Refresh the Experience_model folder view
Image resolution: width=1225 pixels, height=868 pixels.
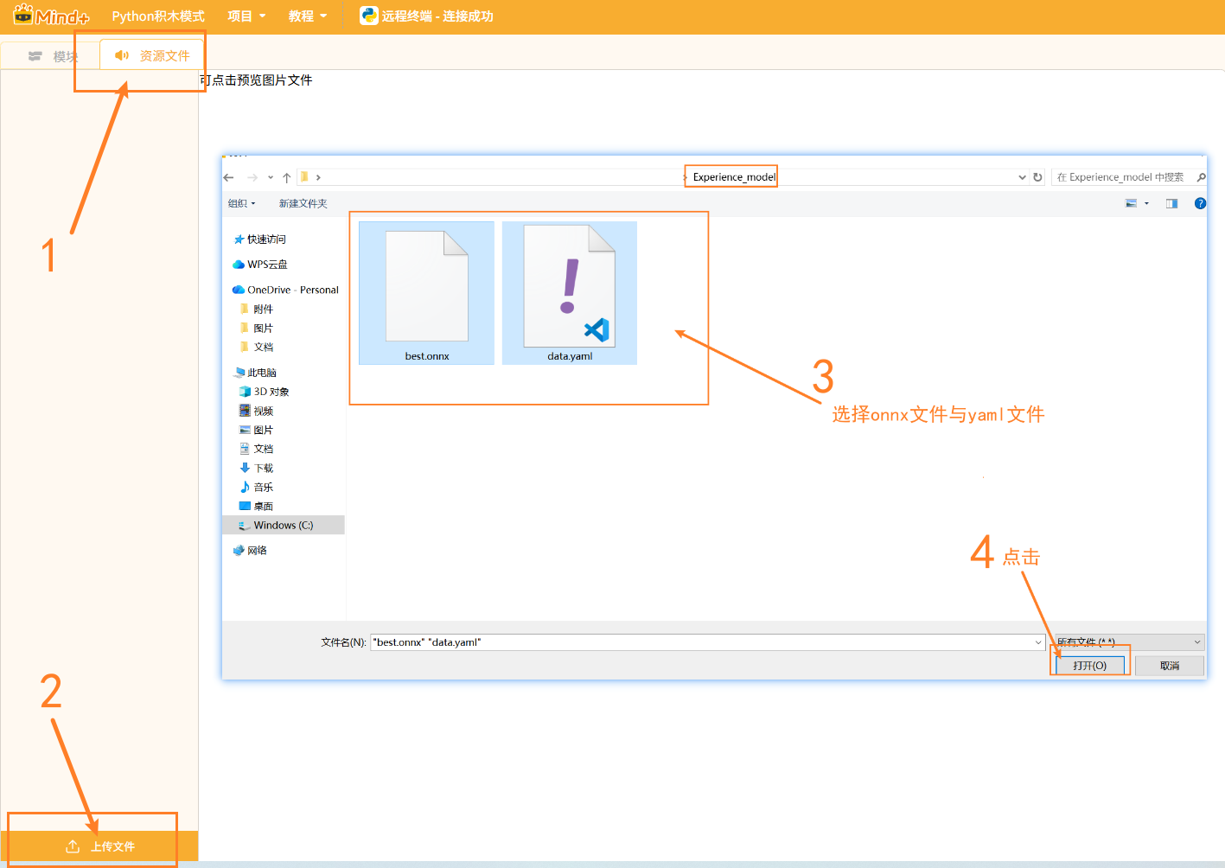1037,177
